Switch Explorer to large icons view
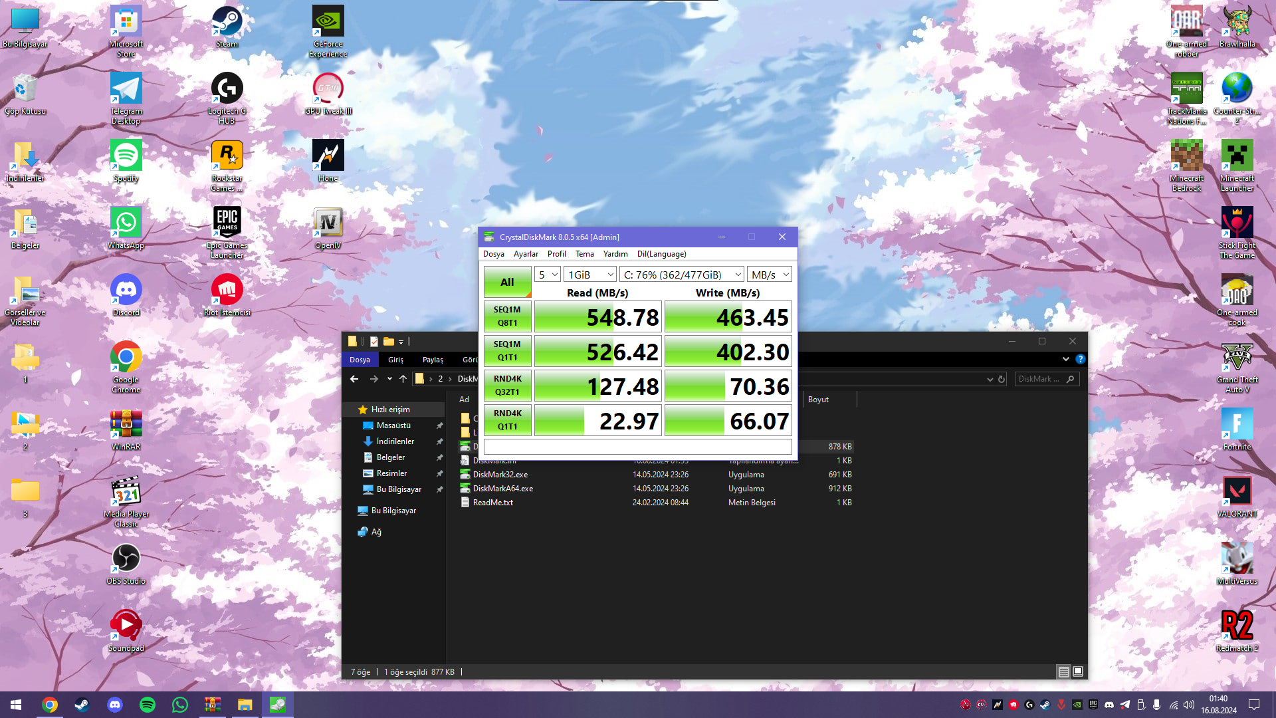The width and height of the screenshot is (1276, 718). click(x=1078, y=672)
